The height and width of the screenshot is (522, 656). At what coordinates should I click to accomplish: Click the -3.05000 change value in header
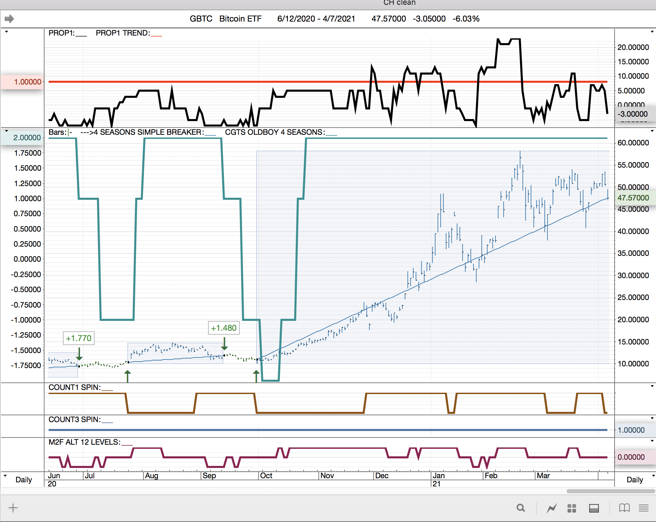[429, 19]
